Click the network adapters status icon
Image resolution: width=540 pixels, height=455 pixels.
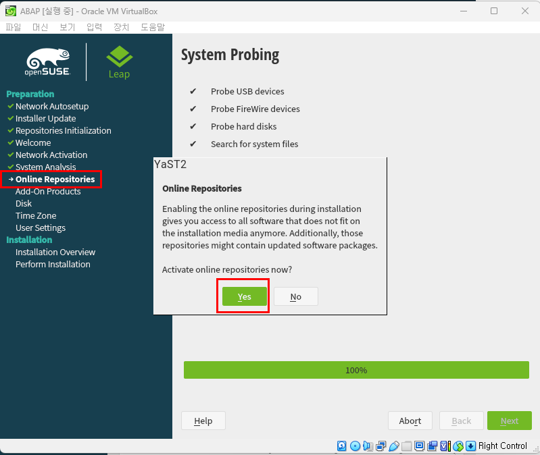tap(381, 446)
